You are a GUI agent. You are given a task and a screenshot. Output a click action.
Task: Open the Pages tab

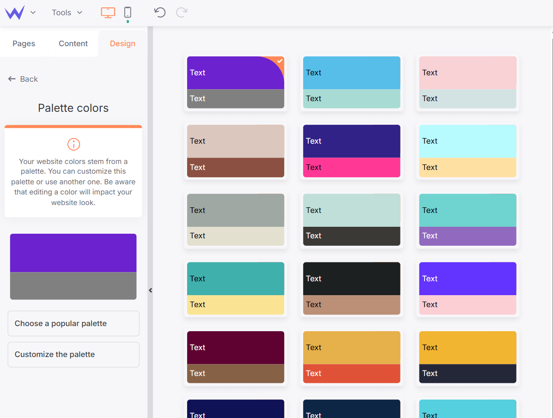pyautogui.click(x=24, y=43)
